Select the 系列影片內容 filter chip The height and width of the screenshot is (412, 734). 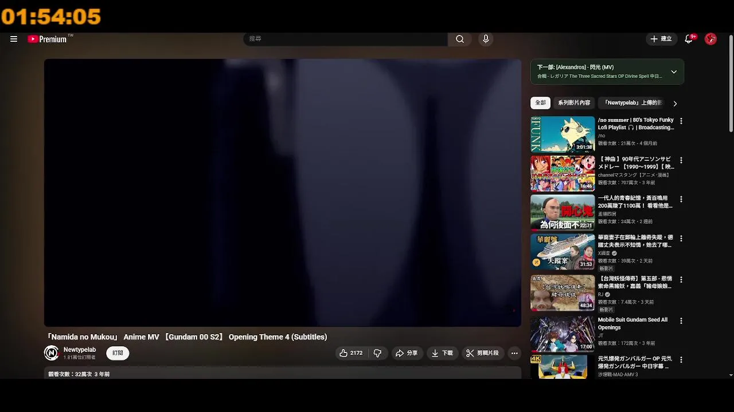click(574, 103)
